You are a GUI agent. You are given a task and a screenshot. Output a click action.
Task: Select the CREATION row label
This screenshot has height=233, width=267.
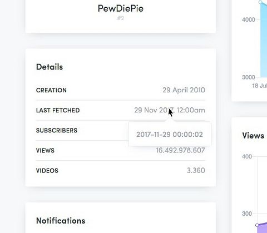pos(51,90)
